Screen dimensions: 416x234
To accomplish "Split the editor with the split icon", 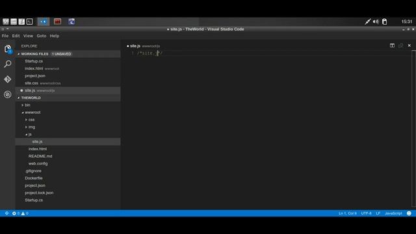I will [392, 45].
